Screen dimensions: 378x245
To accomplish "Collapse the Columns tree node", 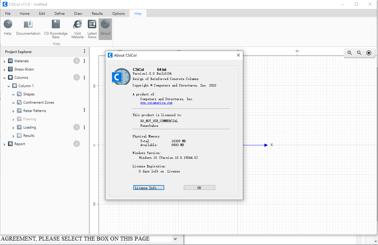I will coord(4,78).
